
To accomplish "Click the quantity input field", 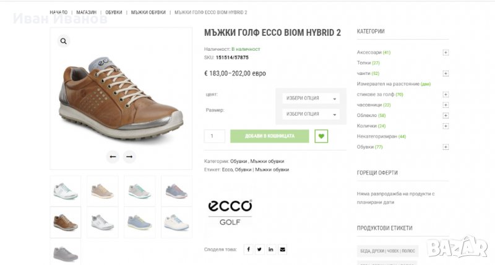I will (215, 136).
